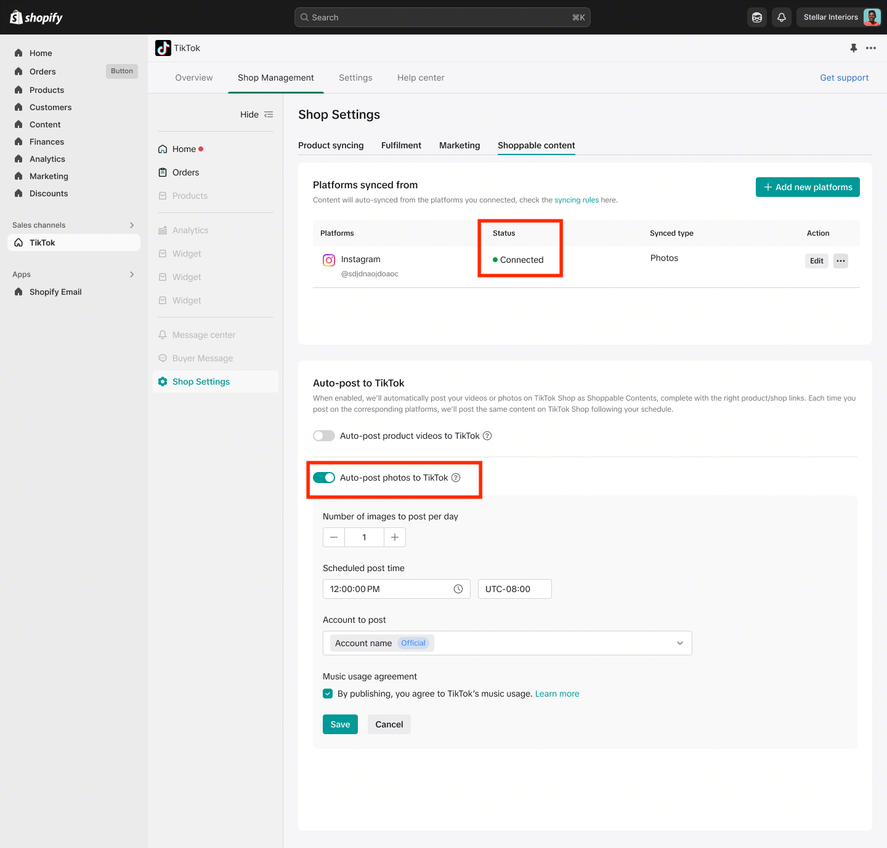This screenshot has width=887, height=848.
Task: Click Get support link
Action: point(844,78)
